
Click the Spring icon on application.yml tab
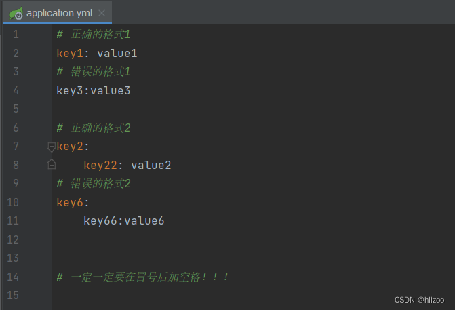pos(16,14)
